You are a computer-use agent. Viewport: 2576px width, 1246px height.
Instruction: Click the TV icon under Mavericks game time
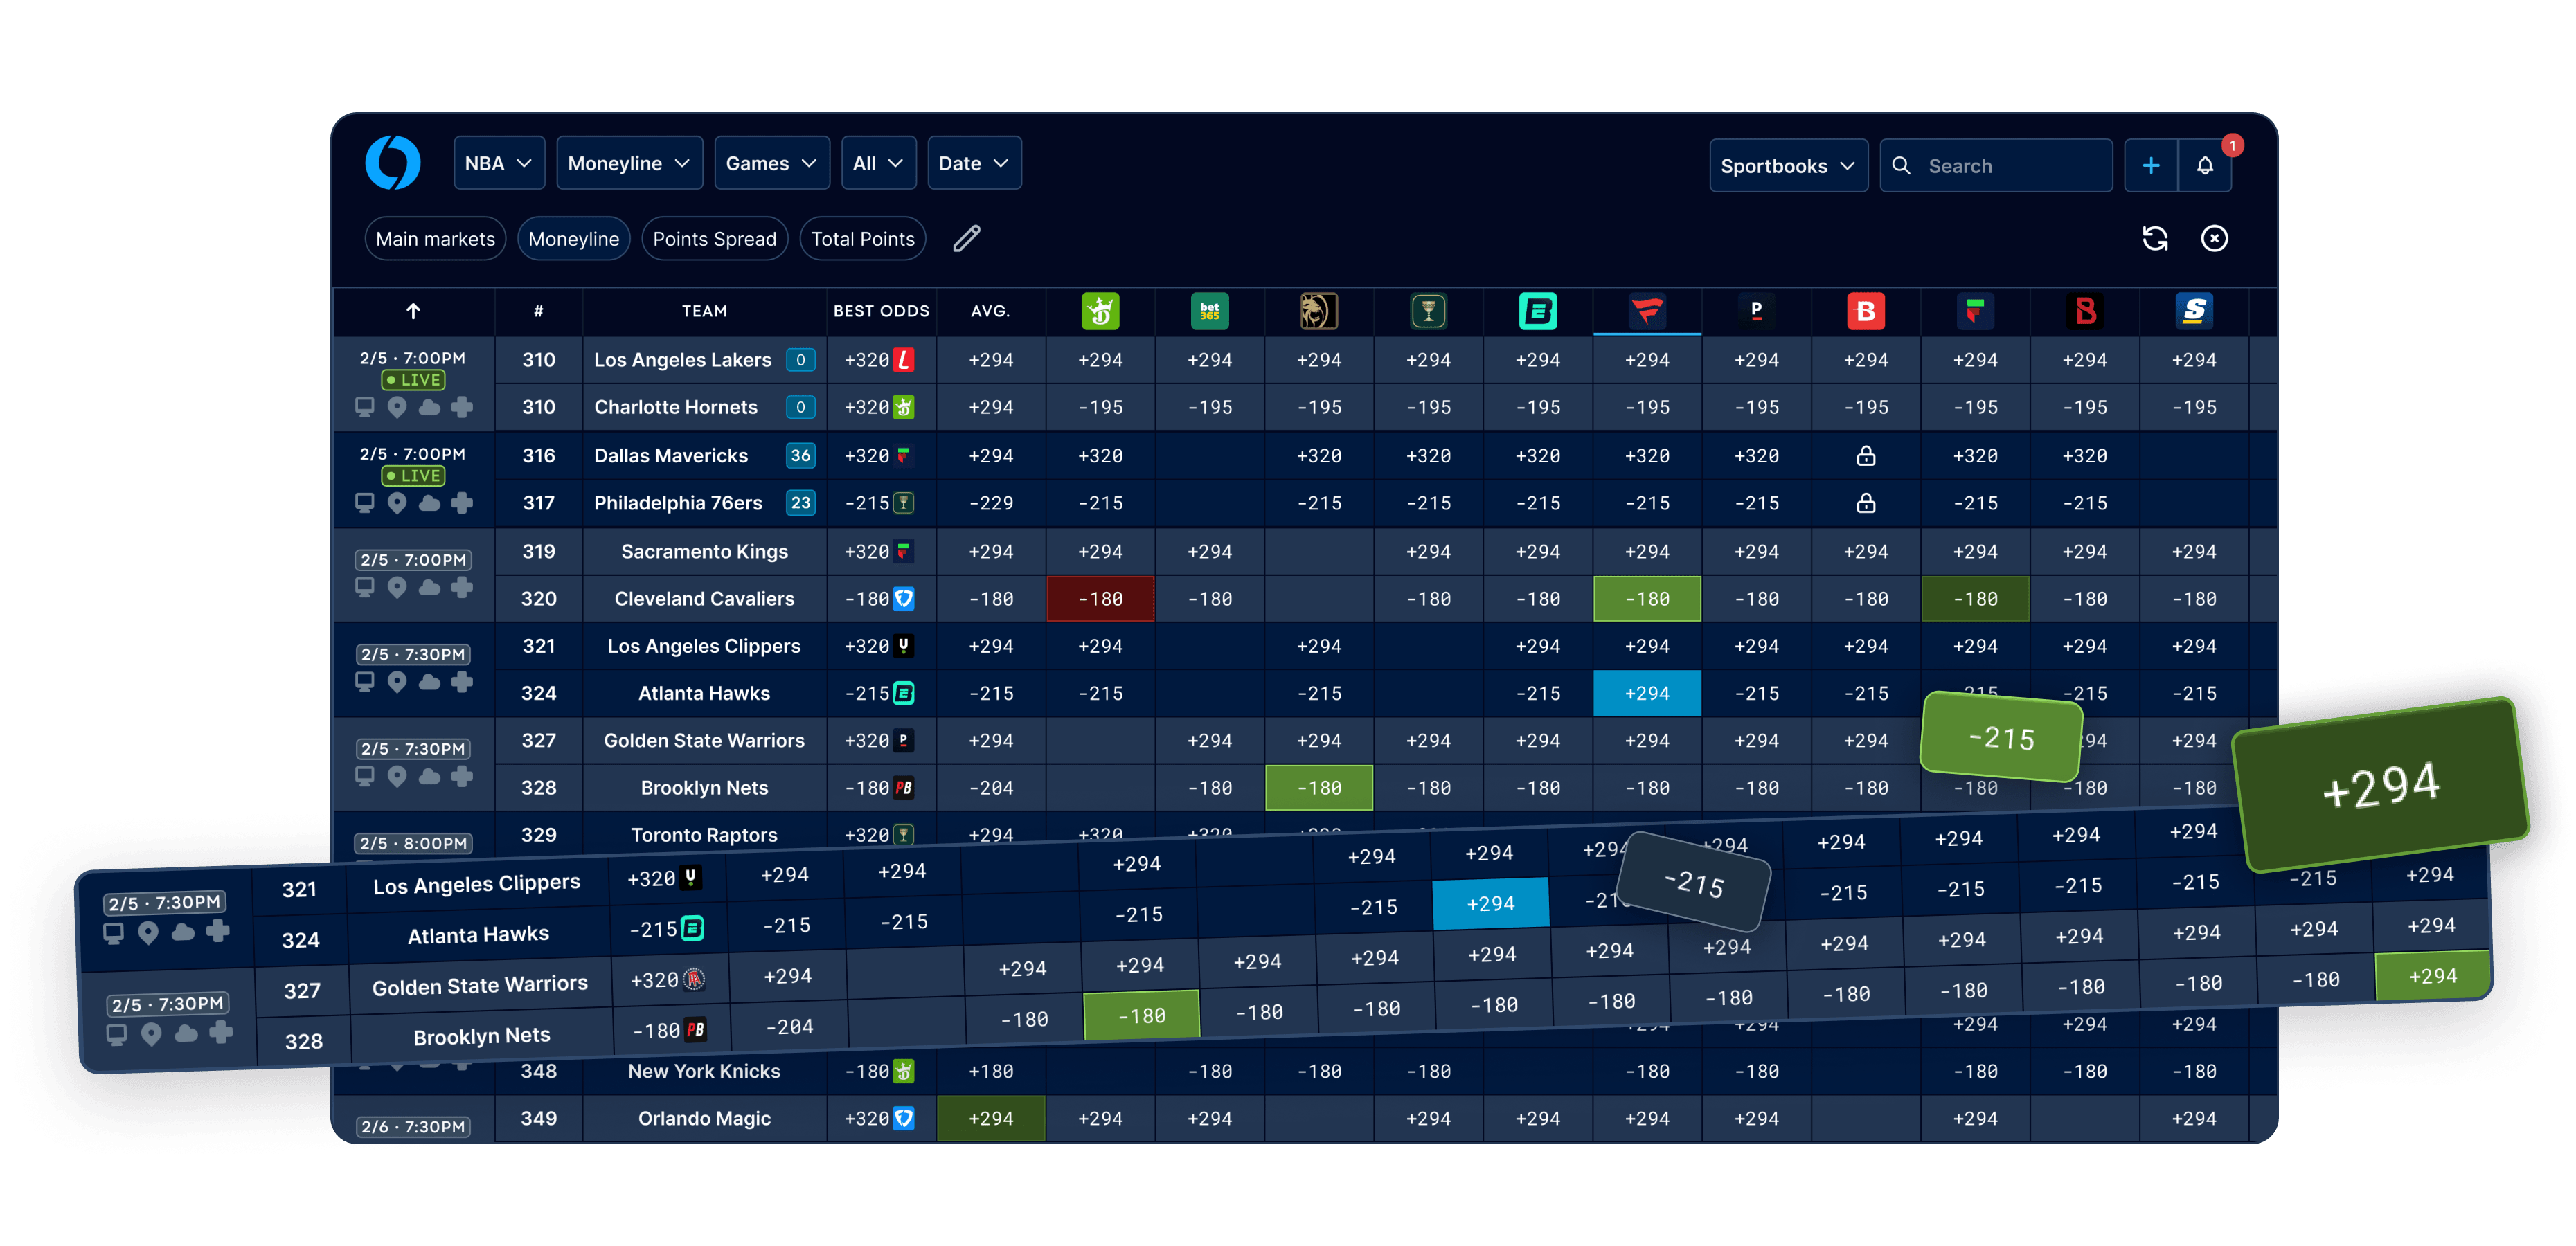(x=365, y=503)
